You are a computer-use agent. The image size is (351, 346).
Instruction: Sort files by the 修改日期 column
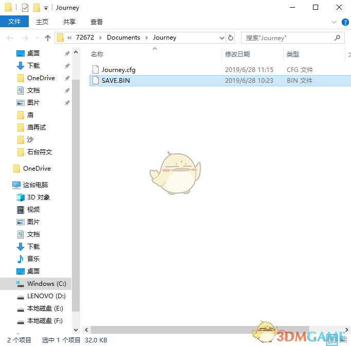[237, 54]
